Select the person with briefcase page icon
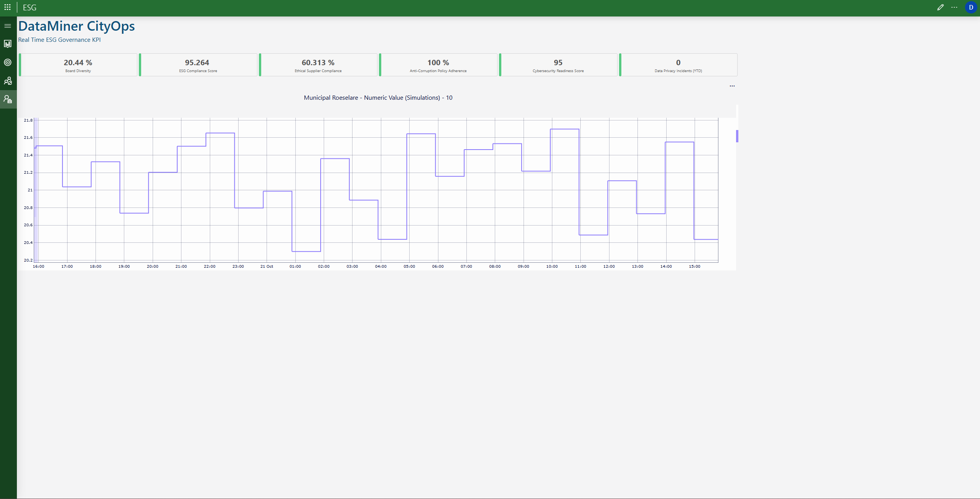The image size is (980, 499). coord(8,99)
